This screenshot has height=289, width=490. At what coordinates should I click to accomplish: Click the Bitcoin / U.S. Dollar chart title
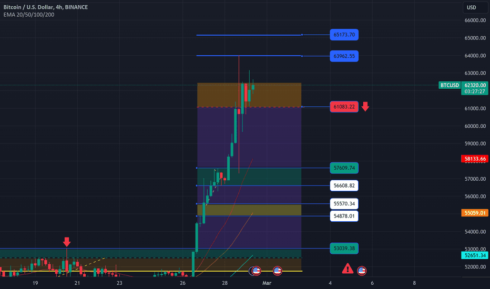coord(46,7)
